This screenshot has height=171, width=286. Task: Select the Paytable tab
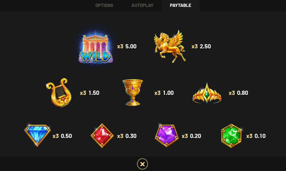point(180,5)
